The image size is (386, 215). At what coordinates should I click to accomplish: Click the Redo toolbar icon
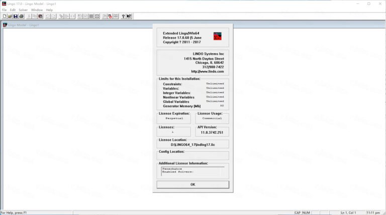pos(53,16)
